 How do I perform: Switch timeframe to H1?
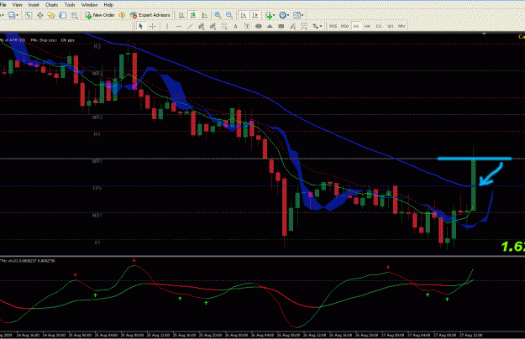[x=356, y=26]
